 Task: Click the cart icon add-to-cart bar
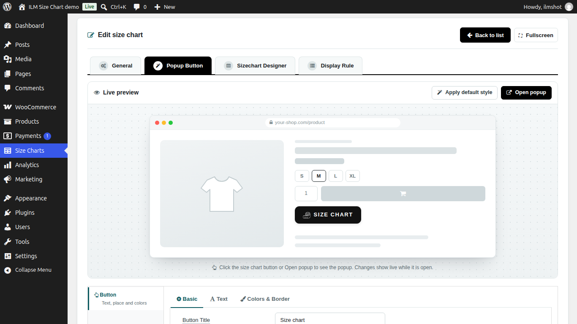pyautogui.click(x=403, y=194)
